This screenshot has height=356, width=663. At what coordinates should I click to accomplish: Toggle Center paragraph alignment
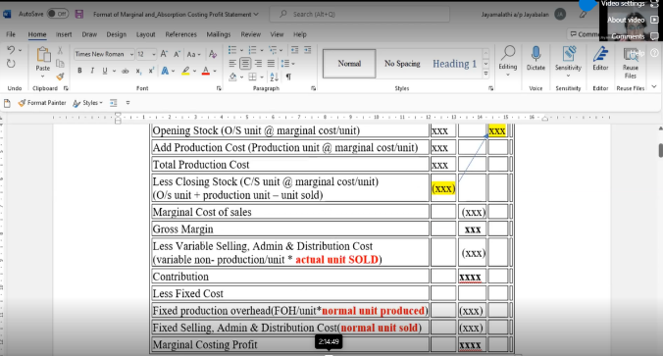tap(245, 64)
